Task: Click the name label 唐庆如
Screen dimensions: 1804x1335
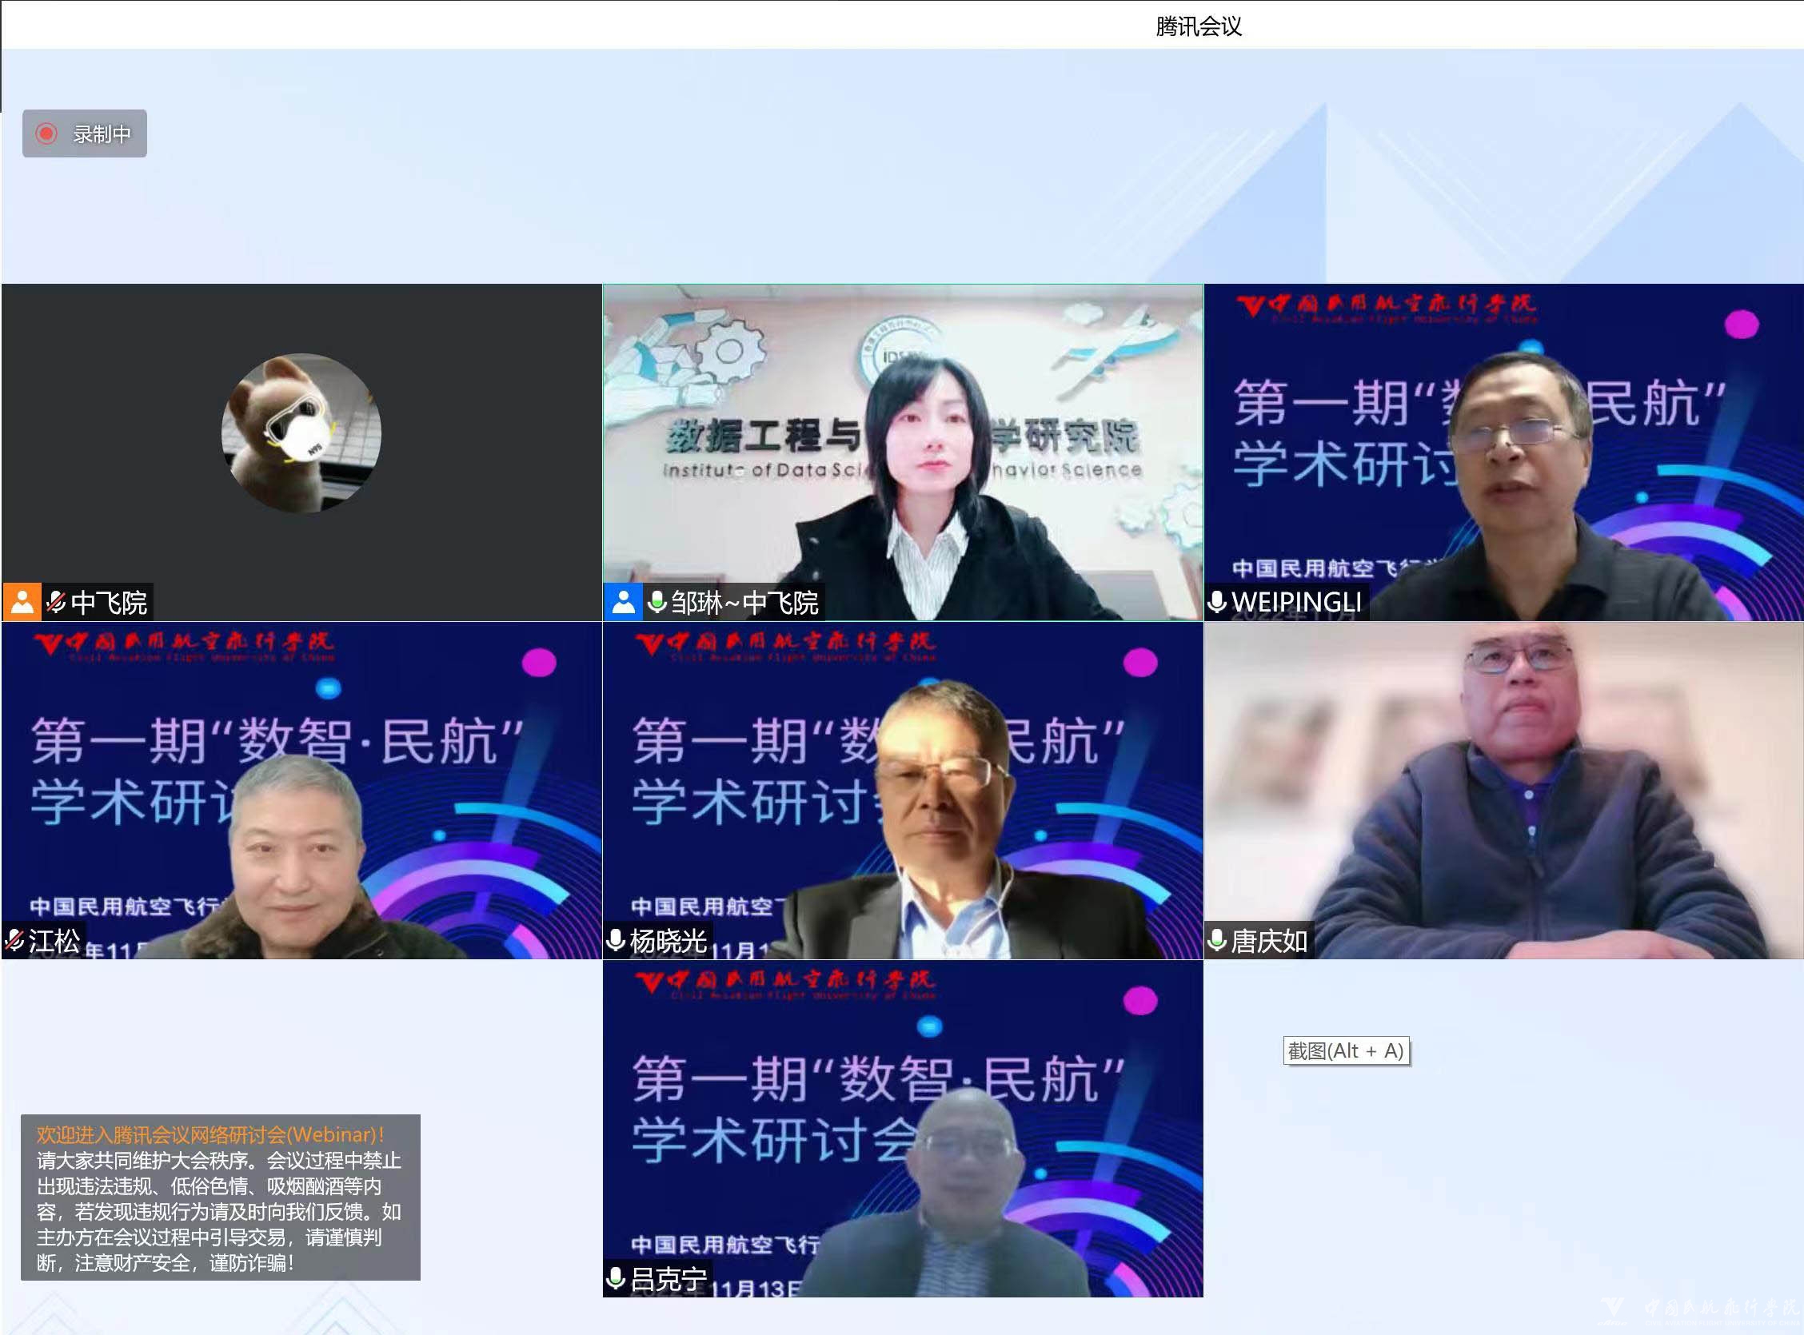Action: click(1270, 941)
